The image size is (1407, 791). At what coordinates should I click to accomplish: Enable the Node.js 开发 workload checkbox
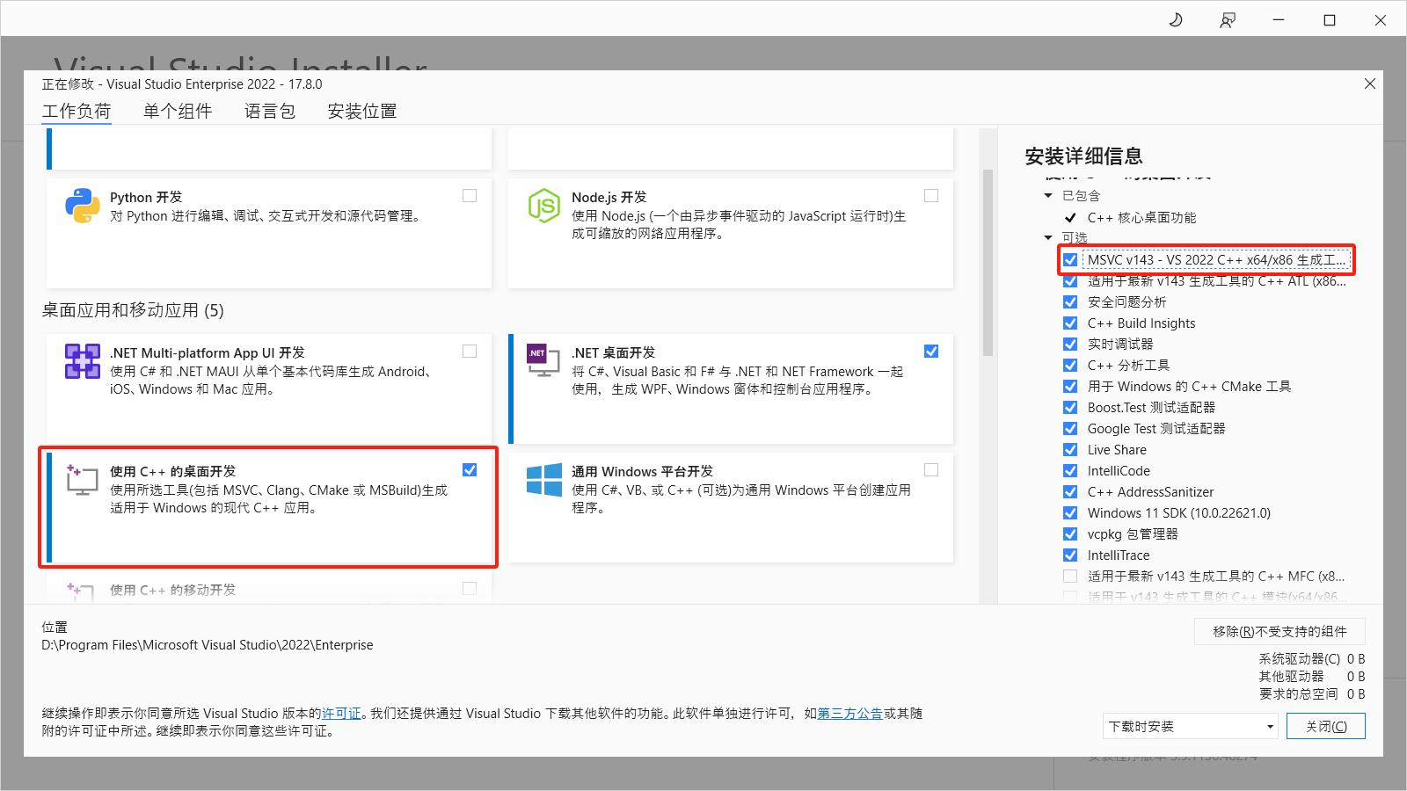[931, 195]
